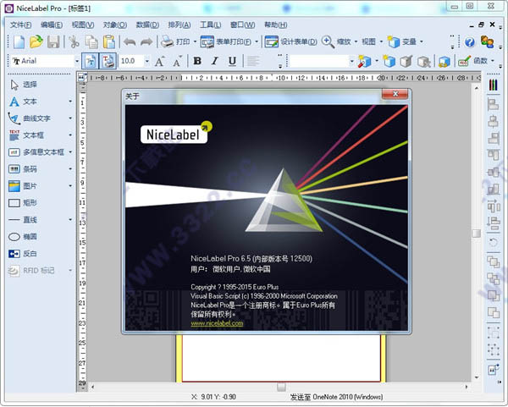Image resolution: width=508 pixels, height=407 pixels.
Task: Open the Arial font dropdown
Action: coord(77,61)
